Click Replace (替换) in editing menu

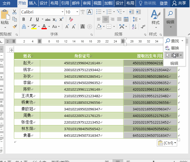(x=172, y=48)
